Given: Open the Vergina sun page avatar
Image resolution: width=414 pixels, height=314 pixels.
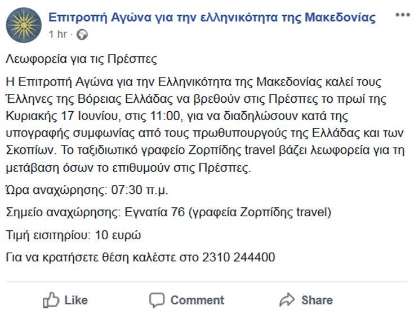Looking at the screenshot, I should point(24,25).
